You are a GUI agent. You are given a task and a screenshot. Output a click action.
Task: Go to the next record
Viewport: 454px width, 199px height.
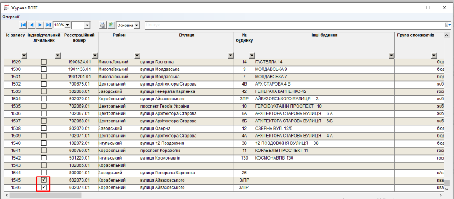coord(40,25)
